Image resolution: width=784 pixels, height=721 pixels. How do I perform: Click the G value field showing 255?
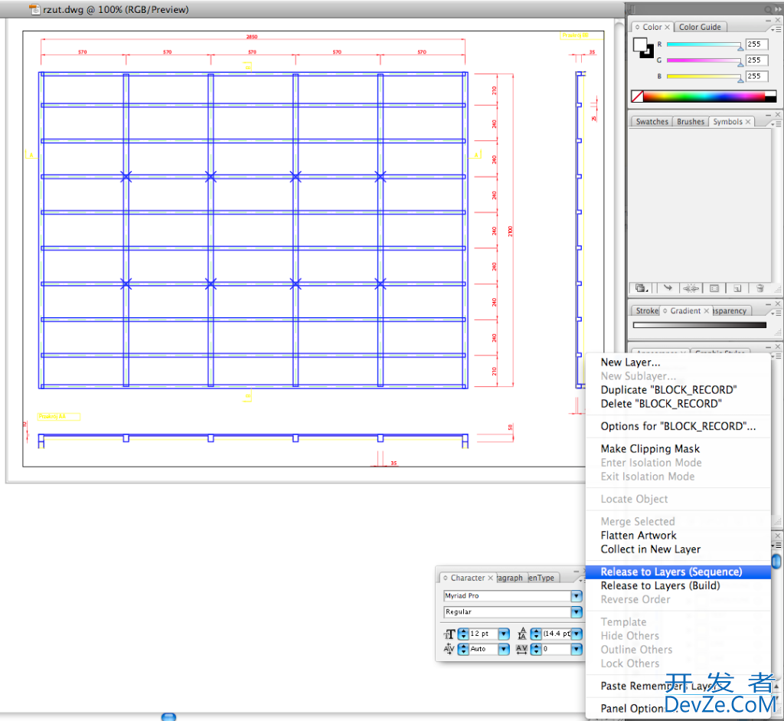pos(756,60)
